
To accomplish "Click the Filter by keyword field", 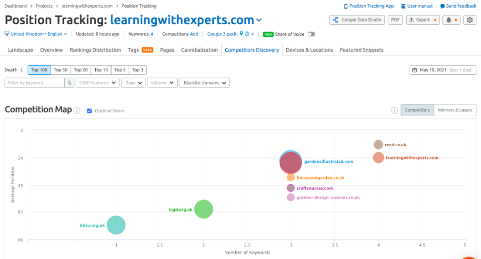I will pos(35,83).
